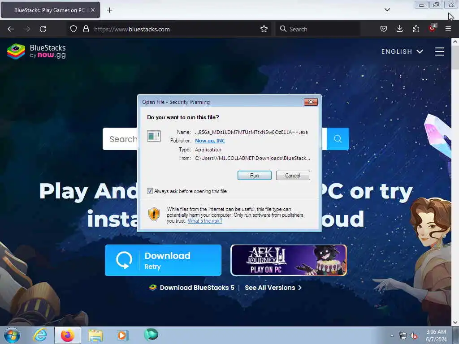Open the clock showing 3:06 AM
The width and height of the screenshot is (459, 344).
pos(436,335)
